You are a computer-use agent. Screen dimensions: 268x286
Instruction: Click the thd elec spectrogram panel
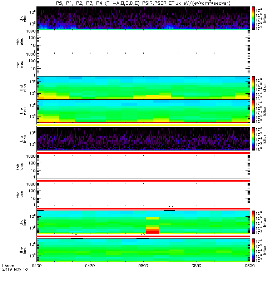[143, 88]
